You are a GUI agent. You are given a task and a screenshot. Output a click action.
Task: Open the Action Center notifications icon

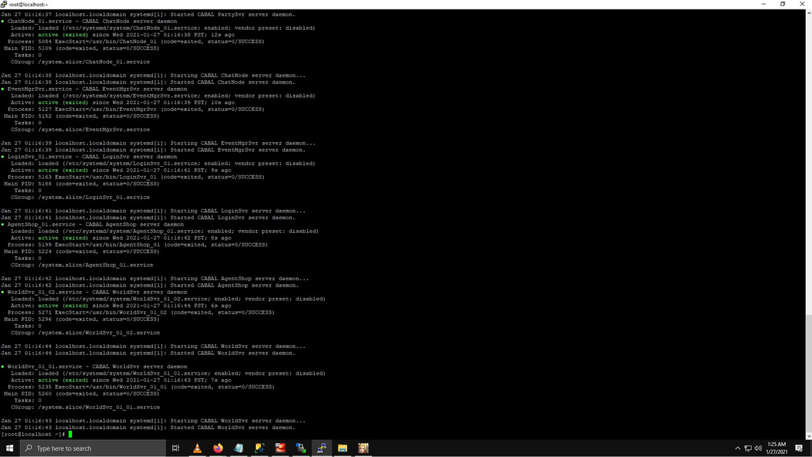(x=799, y=448)
